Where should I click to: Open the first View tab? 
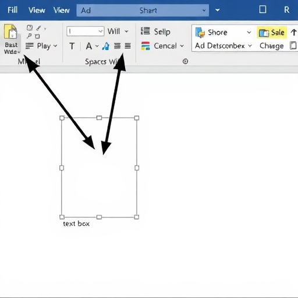click(37, 10)
